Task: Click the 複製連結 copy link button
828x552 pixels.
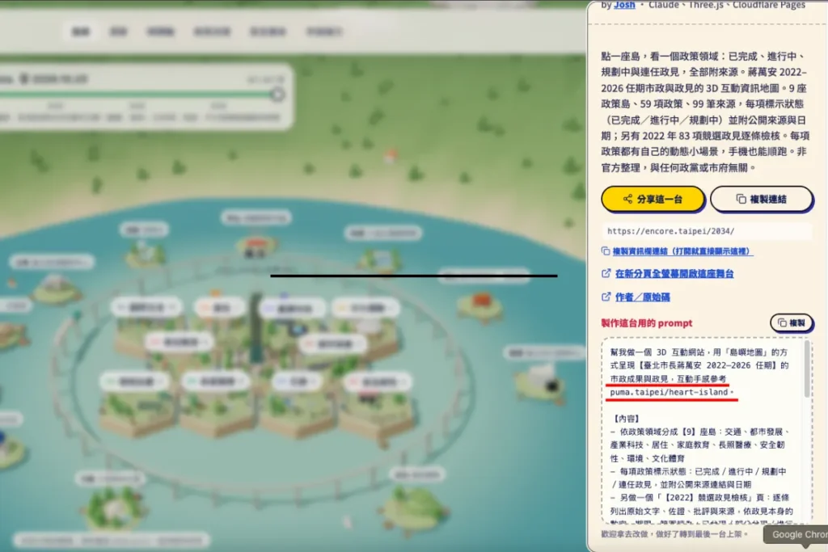Action: pos(761,199)
